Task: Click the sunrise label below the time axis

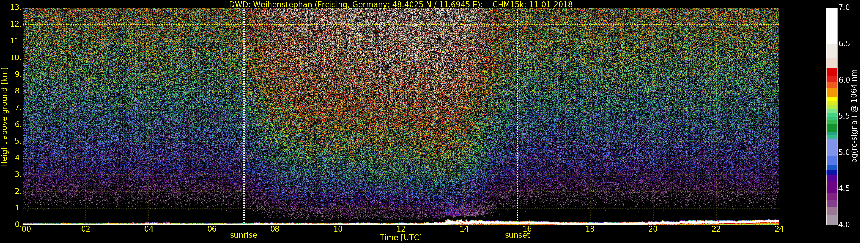Action: (243, 235)
